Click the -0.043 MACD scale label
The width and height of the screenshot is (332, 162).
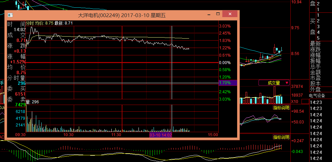tap(297, 152)
